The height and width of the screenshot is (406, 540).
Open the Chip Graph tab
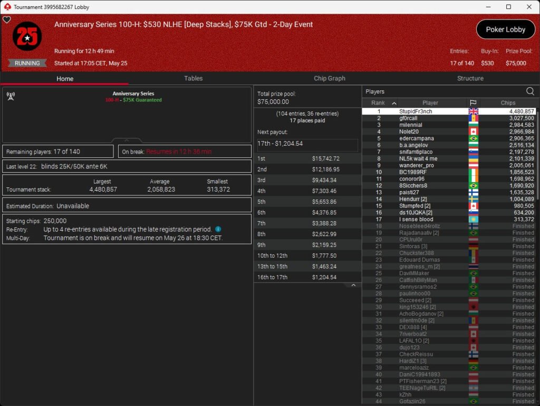coord(329,78)
